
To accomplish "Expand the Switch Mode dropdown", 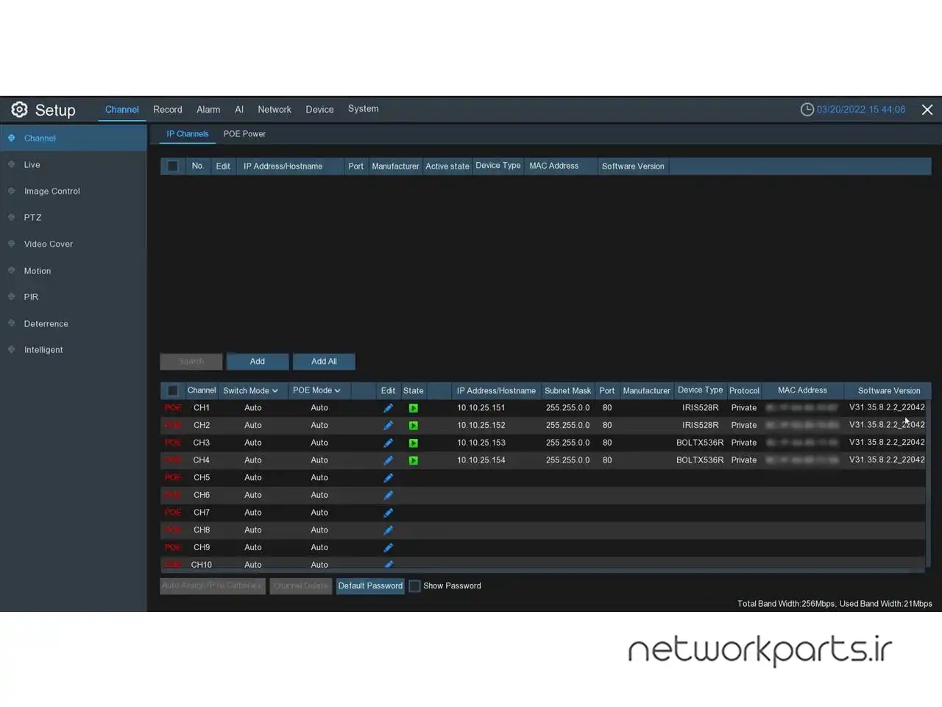I will point(250,391).
